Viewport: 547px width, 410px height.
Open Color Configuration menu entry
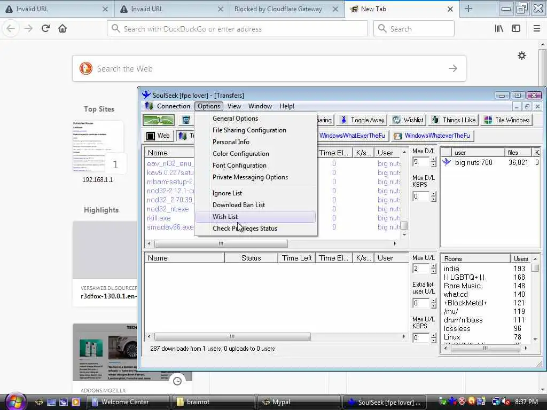coord(241,154)
